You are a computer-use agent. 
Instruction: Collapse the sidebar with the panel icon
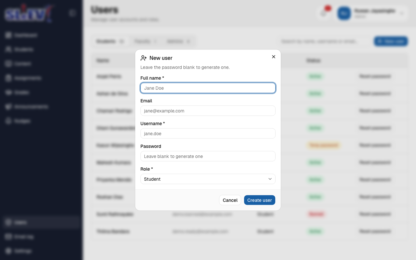[x=72, y=13]
